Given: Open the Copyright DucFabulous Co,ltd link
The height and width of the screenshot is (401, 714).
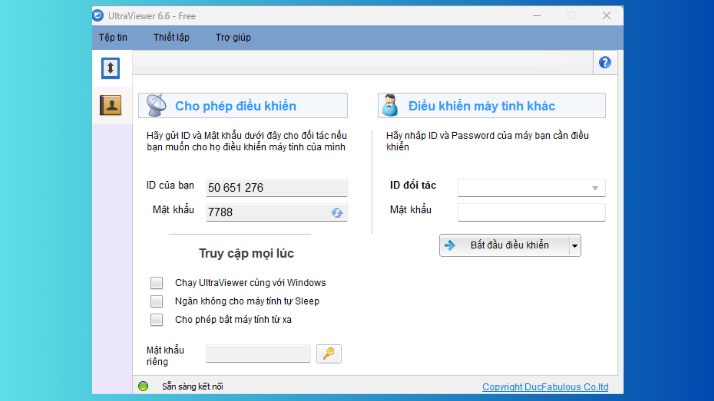Looking at the screenshot, I should (x=545, y=387).
